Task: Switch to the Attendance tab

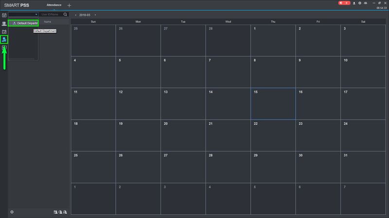Action: pyautogui.click(x=54, y=5)
